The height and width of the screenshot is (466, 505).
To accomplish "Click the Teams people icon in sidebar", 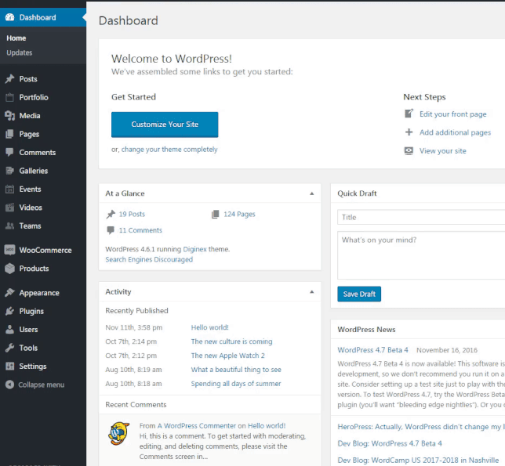I will (x=9, y=226).
